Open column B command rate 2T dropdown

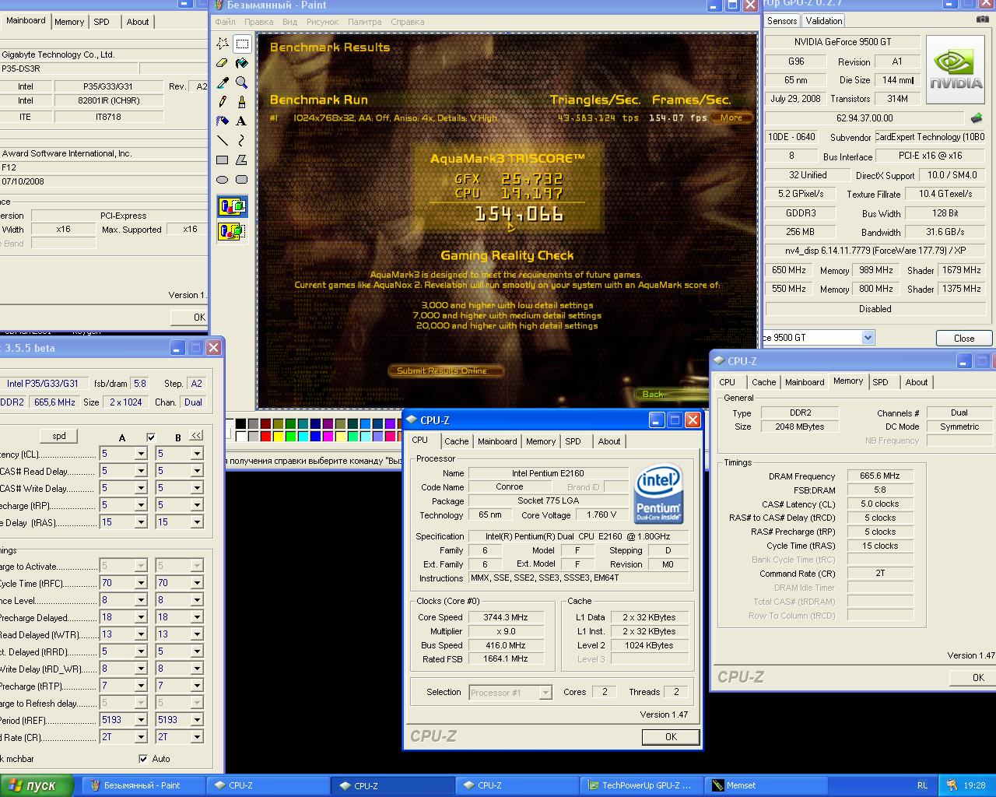point(197,737)
